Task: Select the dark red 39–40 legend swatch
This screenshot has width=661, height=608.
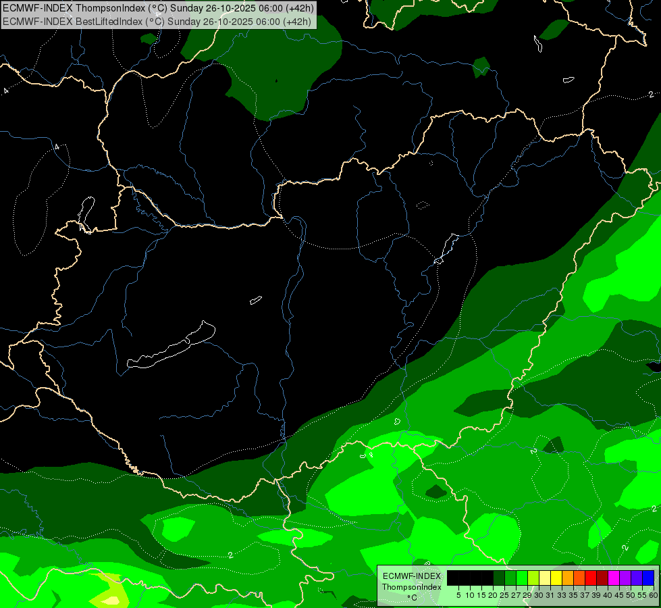Action: click(602, 578)
